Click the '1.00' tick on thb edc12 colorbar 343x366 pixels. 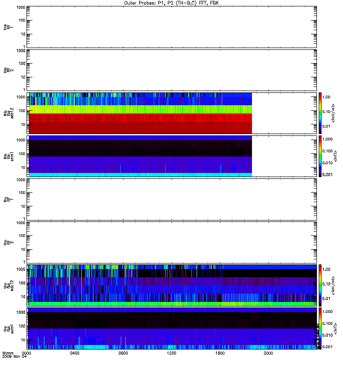click(326, 97)
